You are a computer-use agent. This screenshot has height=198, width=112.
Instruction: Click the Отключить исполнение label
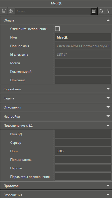(x=28, y=29)
